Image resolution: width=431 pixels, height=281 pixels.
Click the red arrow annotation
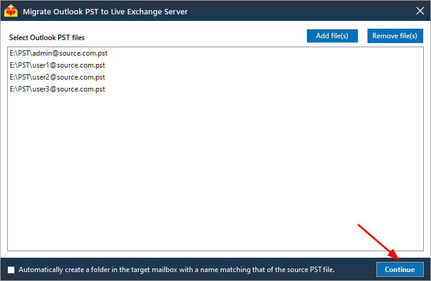click(378, 242)
